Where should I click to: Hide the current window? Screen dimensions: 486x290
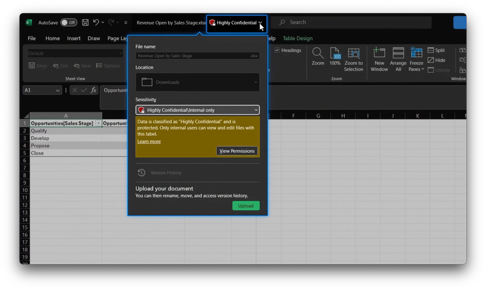[x=436, y=60]
